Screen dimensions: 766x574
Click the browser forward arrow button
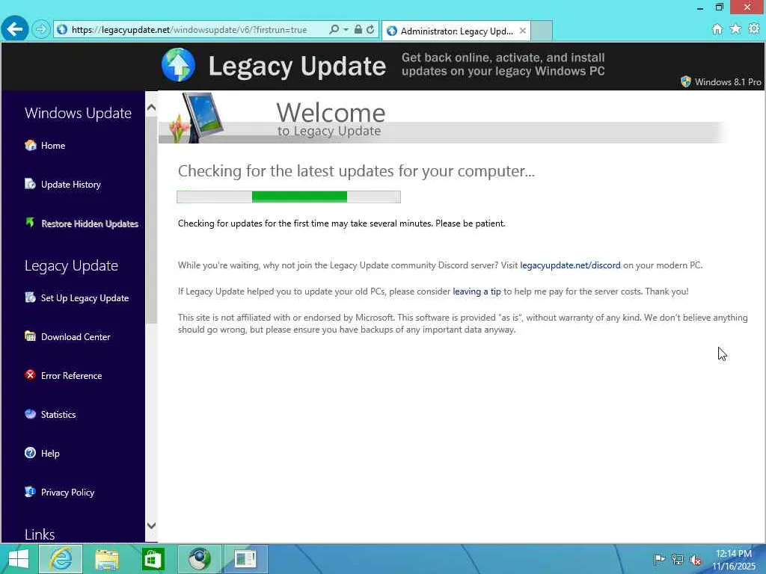point(41,30)
